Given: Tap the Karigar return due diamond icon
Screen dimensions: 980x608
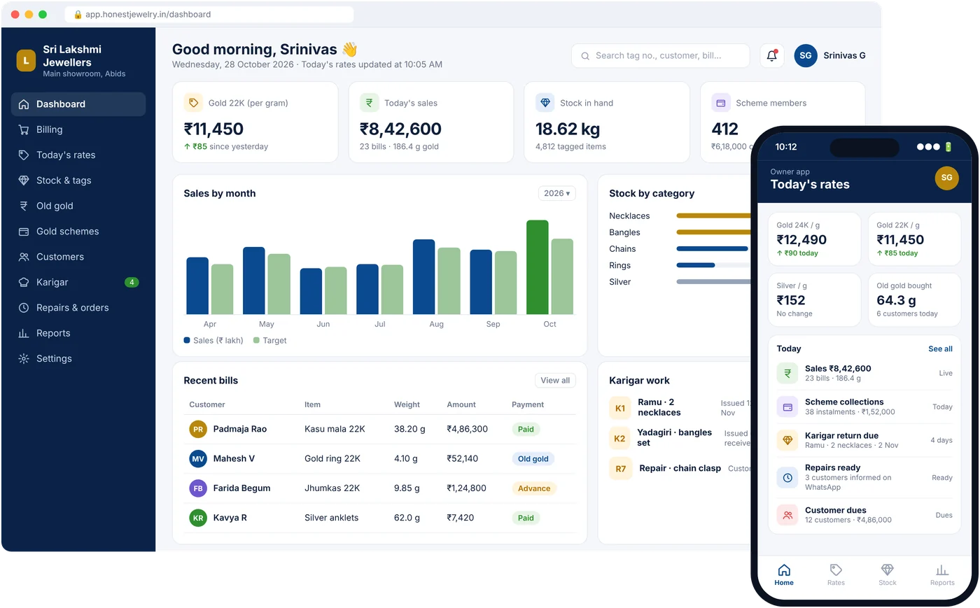Looking at the screenshot, I should click(x=787, y=440).
